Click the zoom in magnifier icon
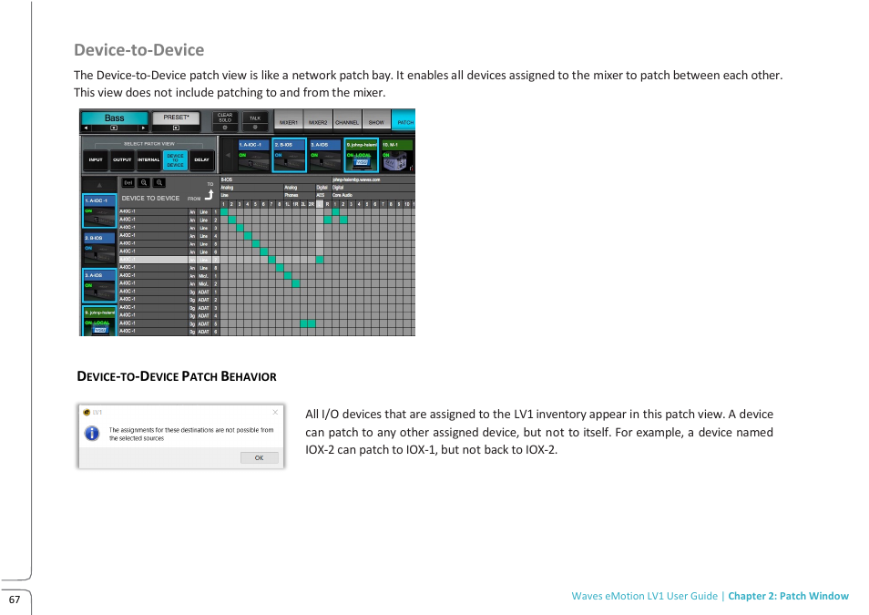The height and width of the screenshot is (615, 869). pyautogui.click(x=159, y=182)
